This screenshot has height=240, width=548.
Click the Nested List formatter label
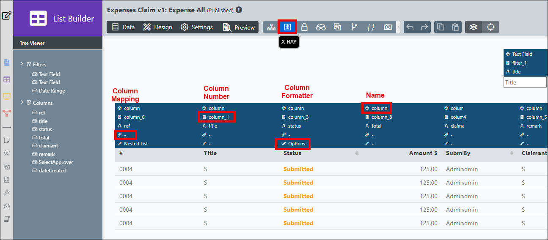(136, 144)
